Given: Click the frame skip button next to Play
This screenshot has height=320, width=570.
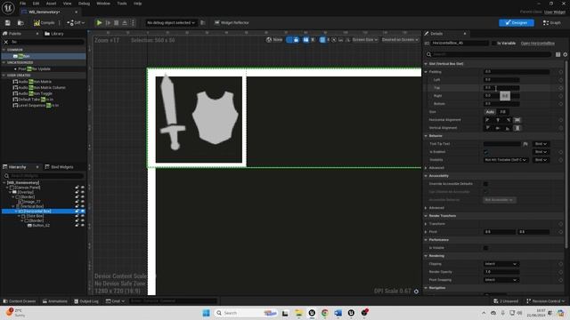Looking at the screenshot, I should 108,22.
